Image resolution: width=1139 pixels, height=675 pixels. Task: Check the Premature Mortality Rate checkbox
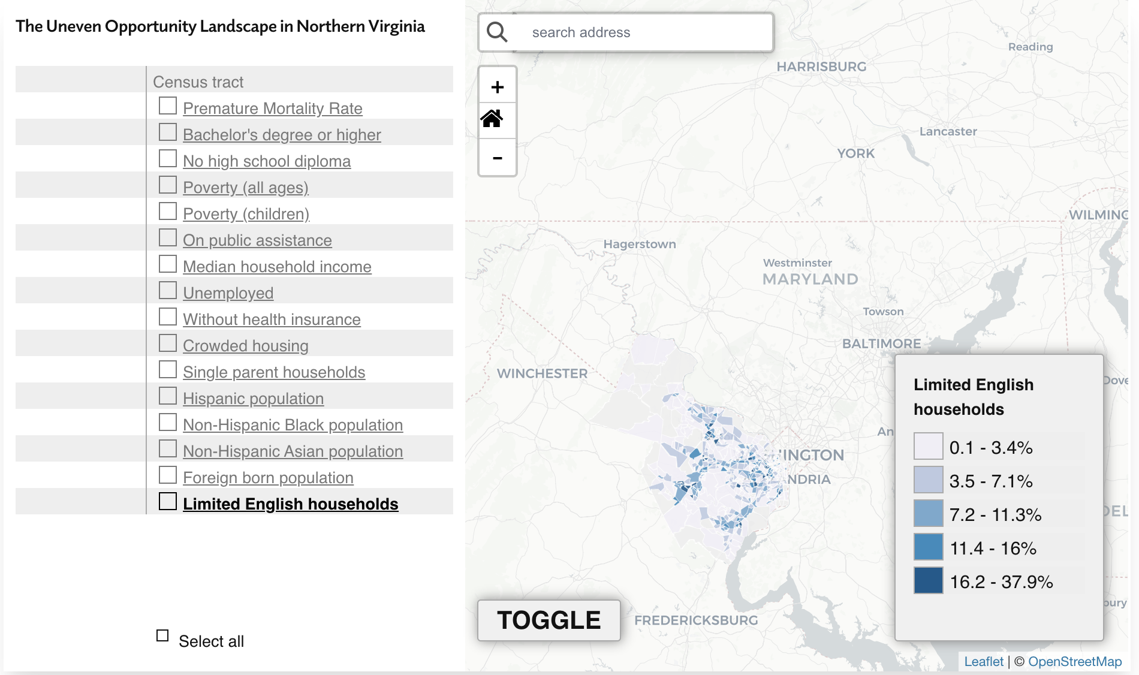point(168,106)
